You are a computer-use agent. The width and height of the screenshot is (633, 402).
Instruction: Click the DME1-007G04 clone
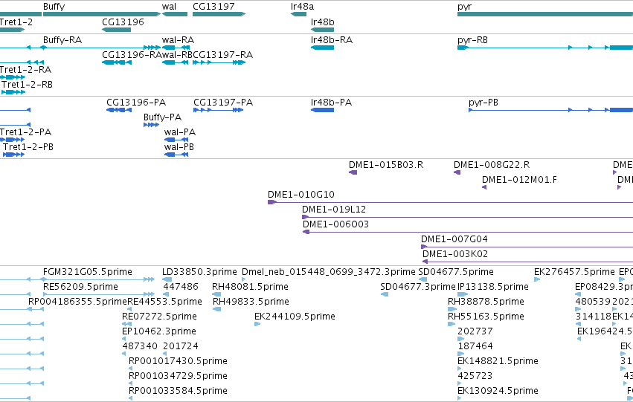(x=527, y=247)
